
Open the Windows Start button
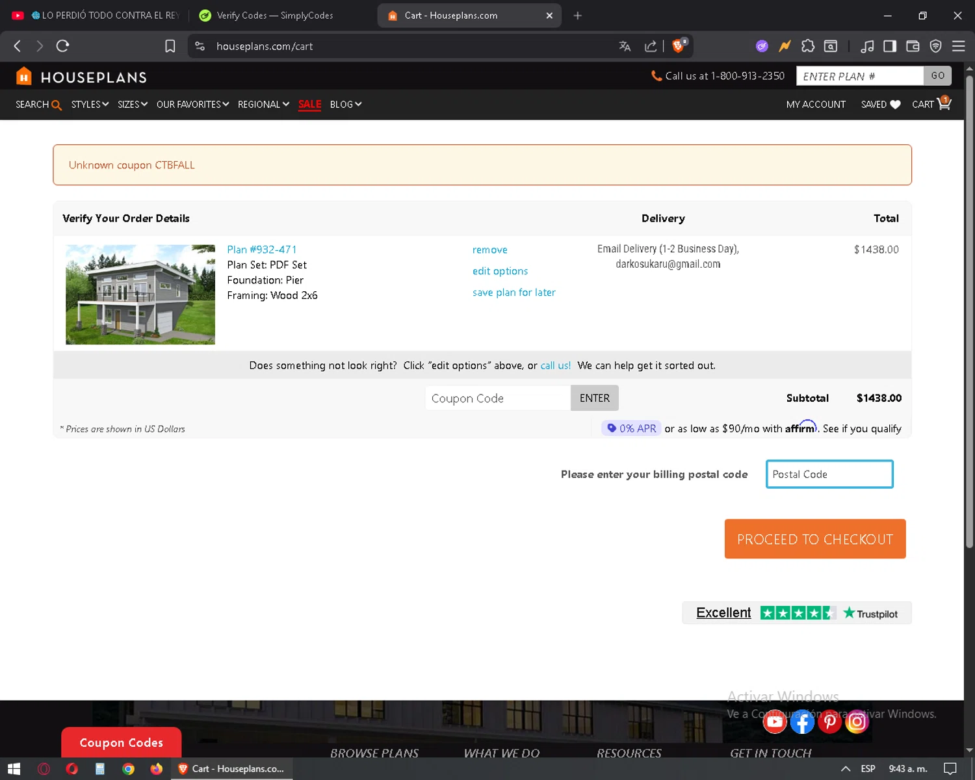[14, 769]
